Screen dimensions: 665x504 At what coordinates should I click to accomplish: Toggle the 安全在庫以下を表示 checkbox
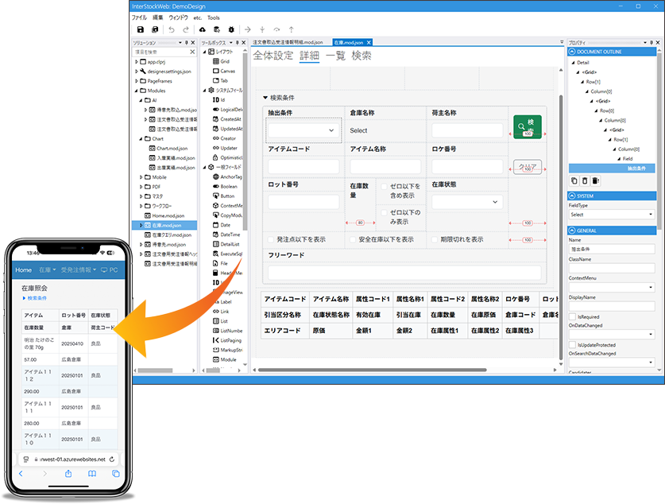coord(352,239)
